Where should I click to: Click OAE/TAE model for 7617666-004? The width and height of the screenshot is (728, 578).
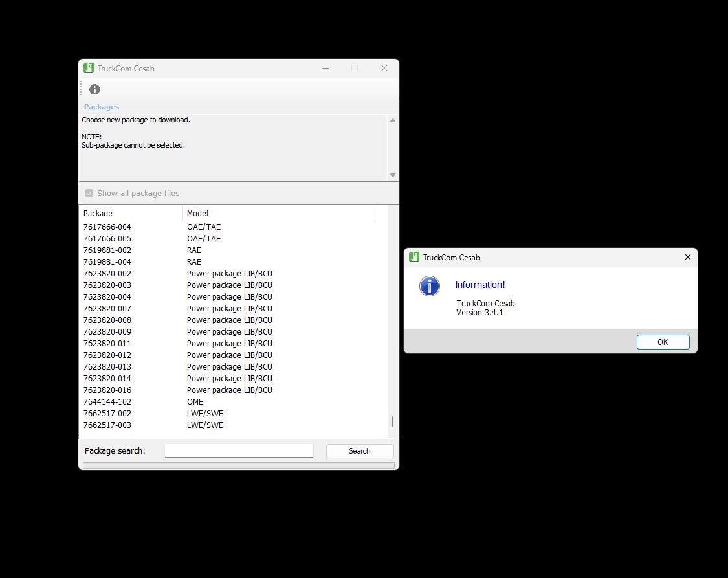click(204, 227)
